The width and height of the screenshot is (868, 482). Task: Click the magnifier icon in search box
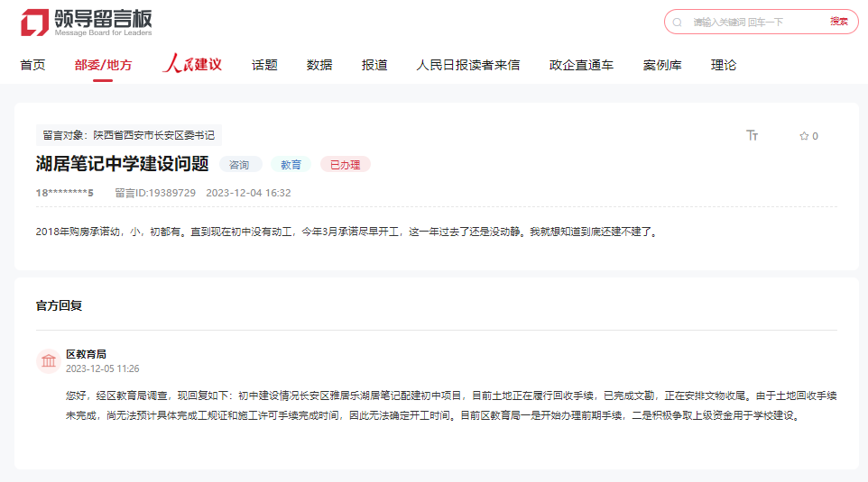point(677,23)
